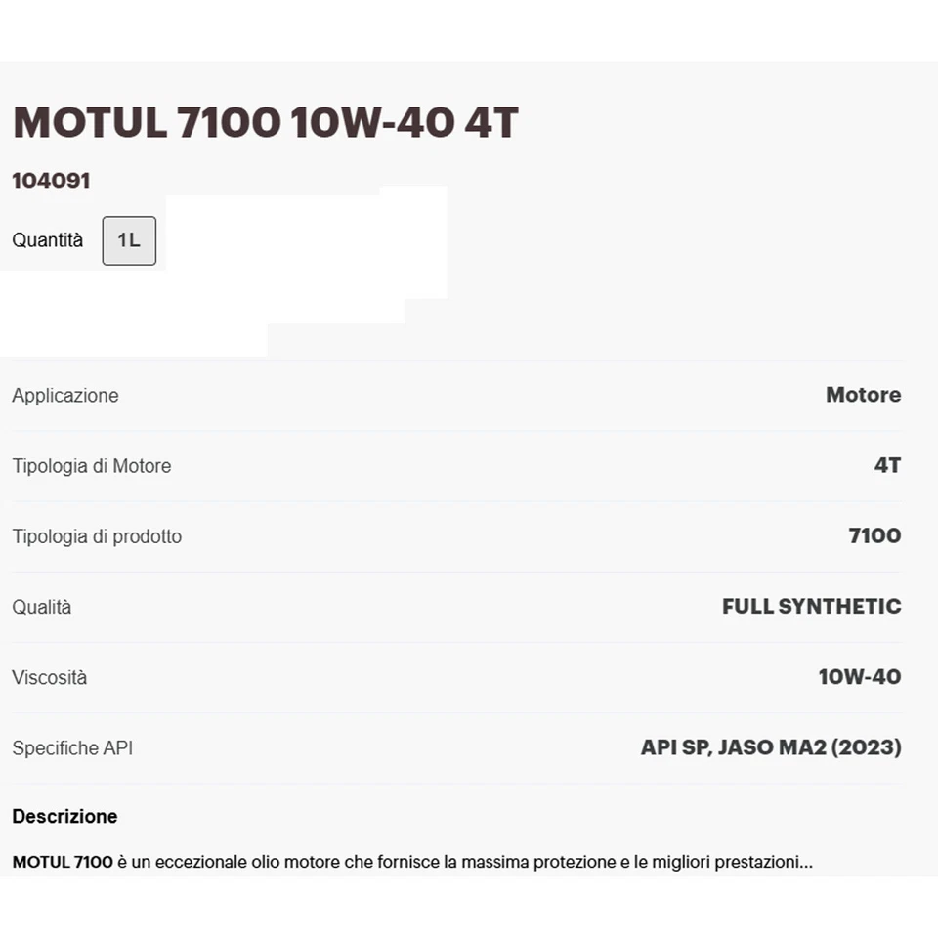The height and width of the screenshot is (938, 938).
Task: Select the 1L quantity option
Action: [129, 240]
